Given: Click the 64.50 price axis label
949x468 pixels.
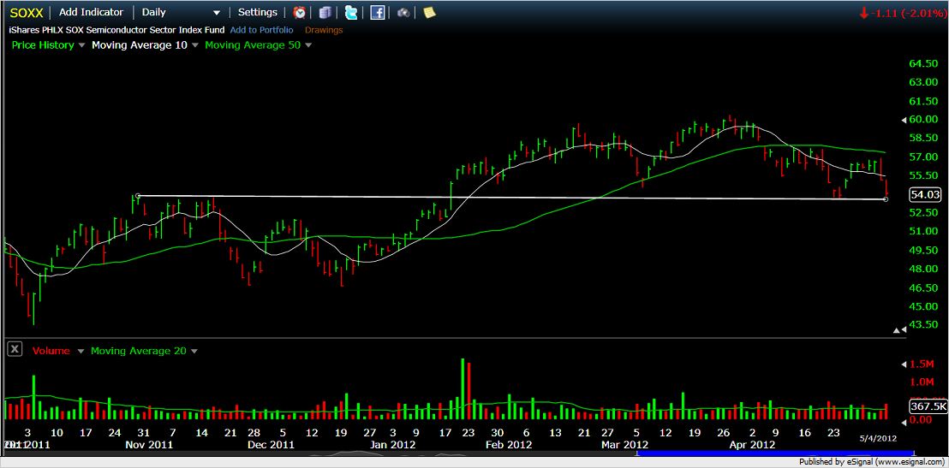Looking at the screenshot, I should pyautogui.click(x=923, y=63).
